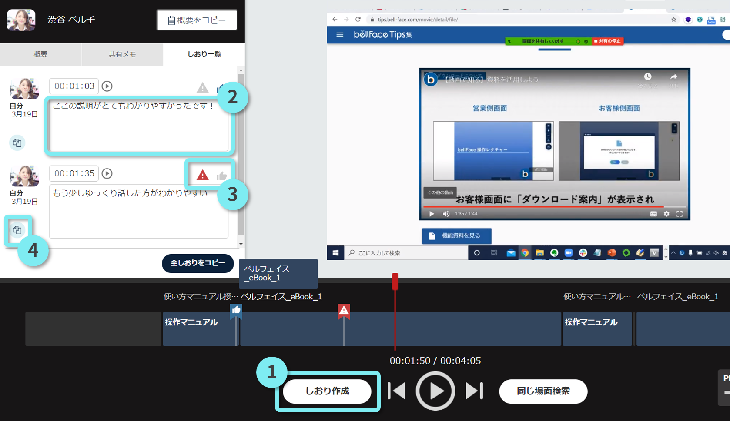Click volume icon in embedded video

446,214
